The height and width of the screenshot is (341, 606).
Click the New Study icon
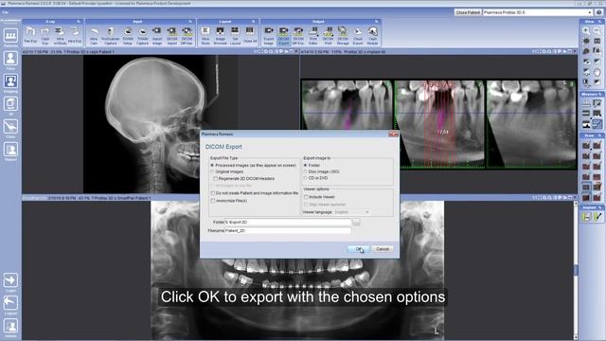click(x=205, y=35)
